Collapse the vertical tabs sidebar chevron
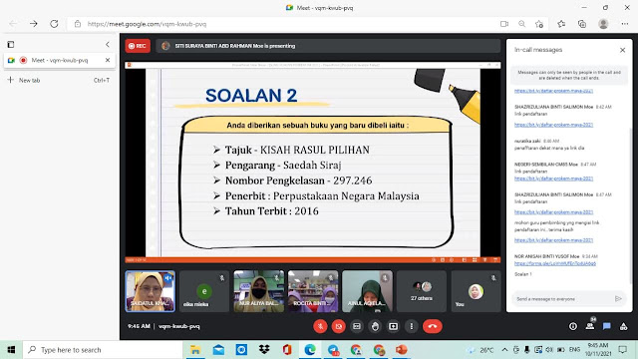This screenshot has height=359, width=638. (108, 44)
